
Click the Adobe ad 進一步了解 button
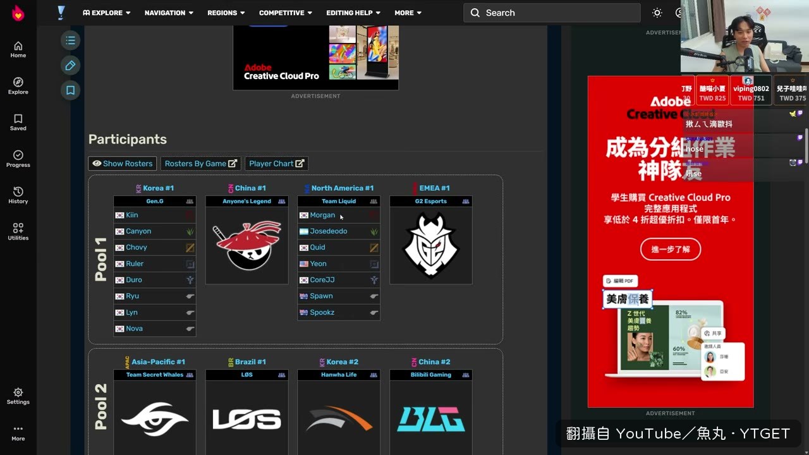[671, 249]
